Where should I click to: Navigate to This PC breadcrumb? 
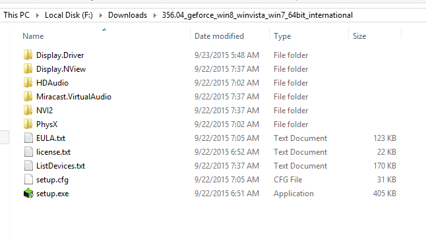(16, 15)
